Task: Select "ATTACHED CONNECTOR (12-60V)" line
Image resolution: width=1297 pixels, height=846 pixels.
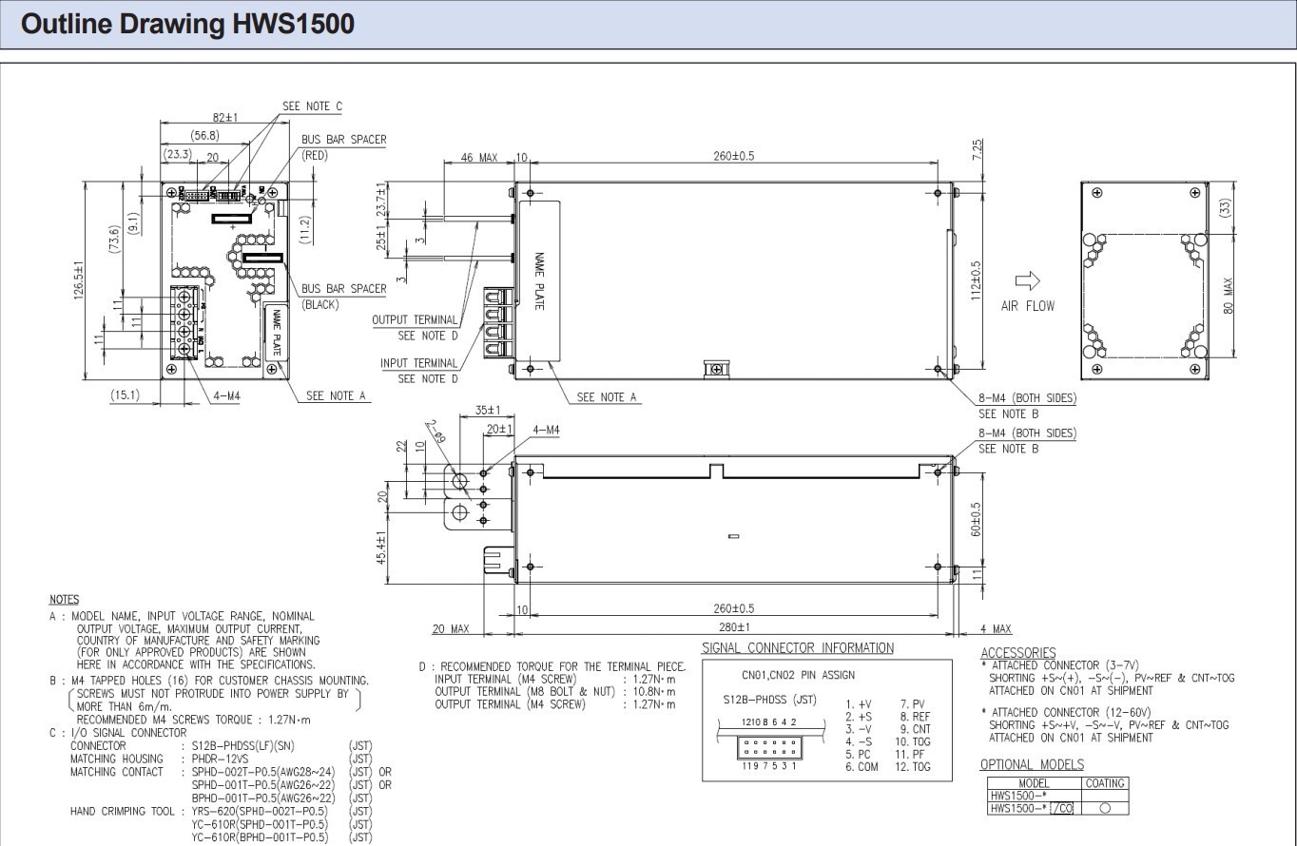Action: [1075, 712]
